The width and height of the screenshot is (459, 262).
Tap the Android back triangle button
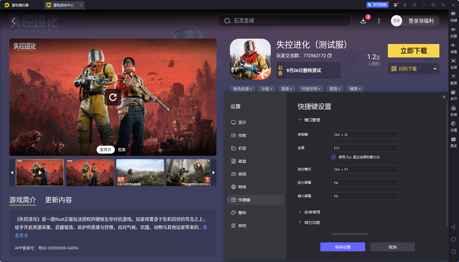tap(453, 227)
